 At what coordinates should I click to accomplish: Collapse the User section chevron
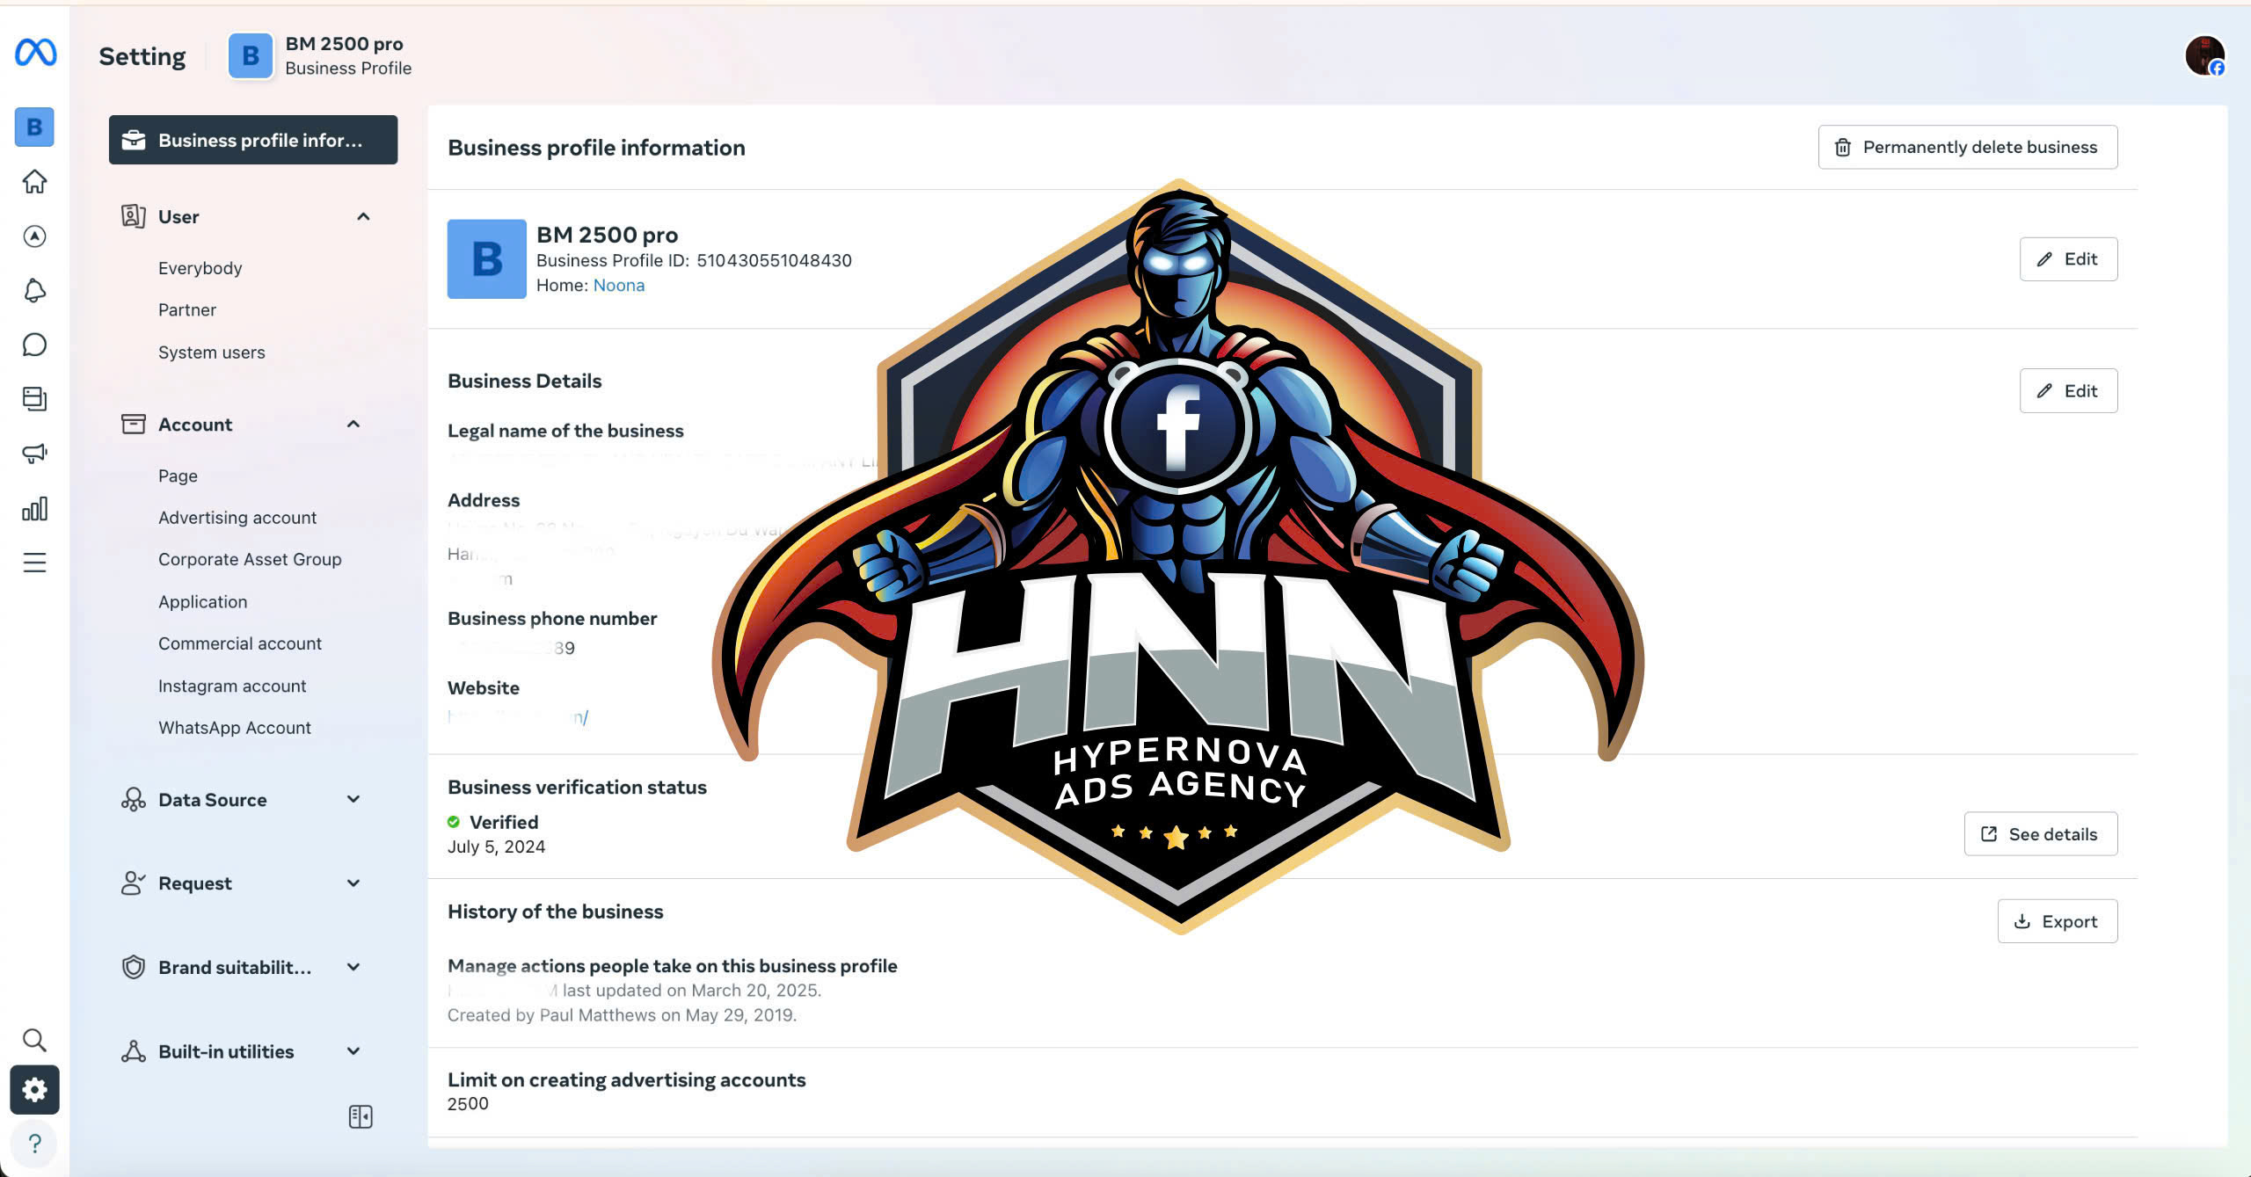(363, 217)
